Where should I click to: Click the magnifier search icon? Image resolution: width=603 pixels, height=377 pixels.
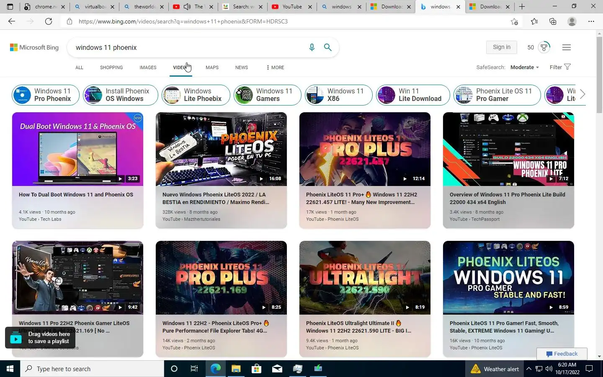pyautogui.click(x=328, y=47)
